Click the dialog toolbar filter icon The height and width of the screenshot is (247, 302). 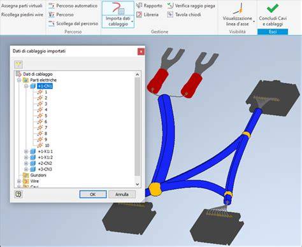[18, 64]
